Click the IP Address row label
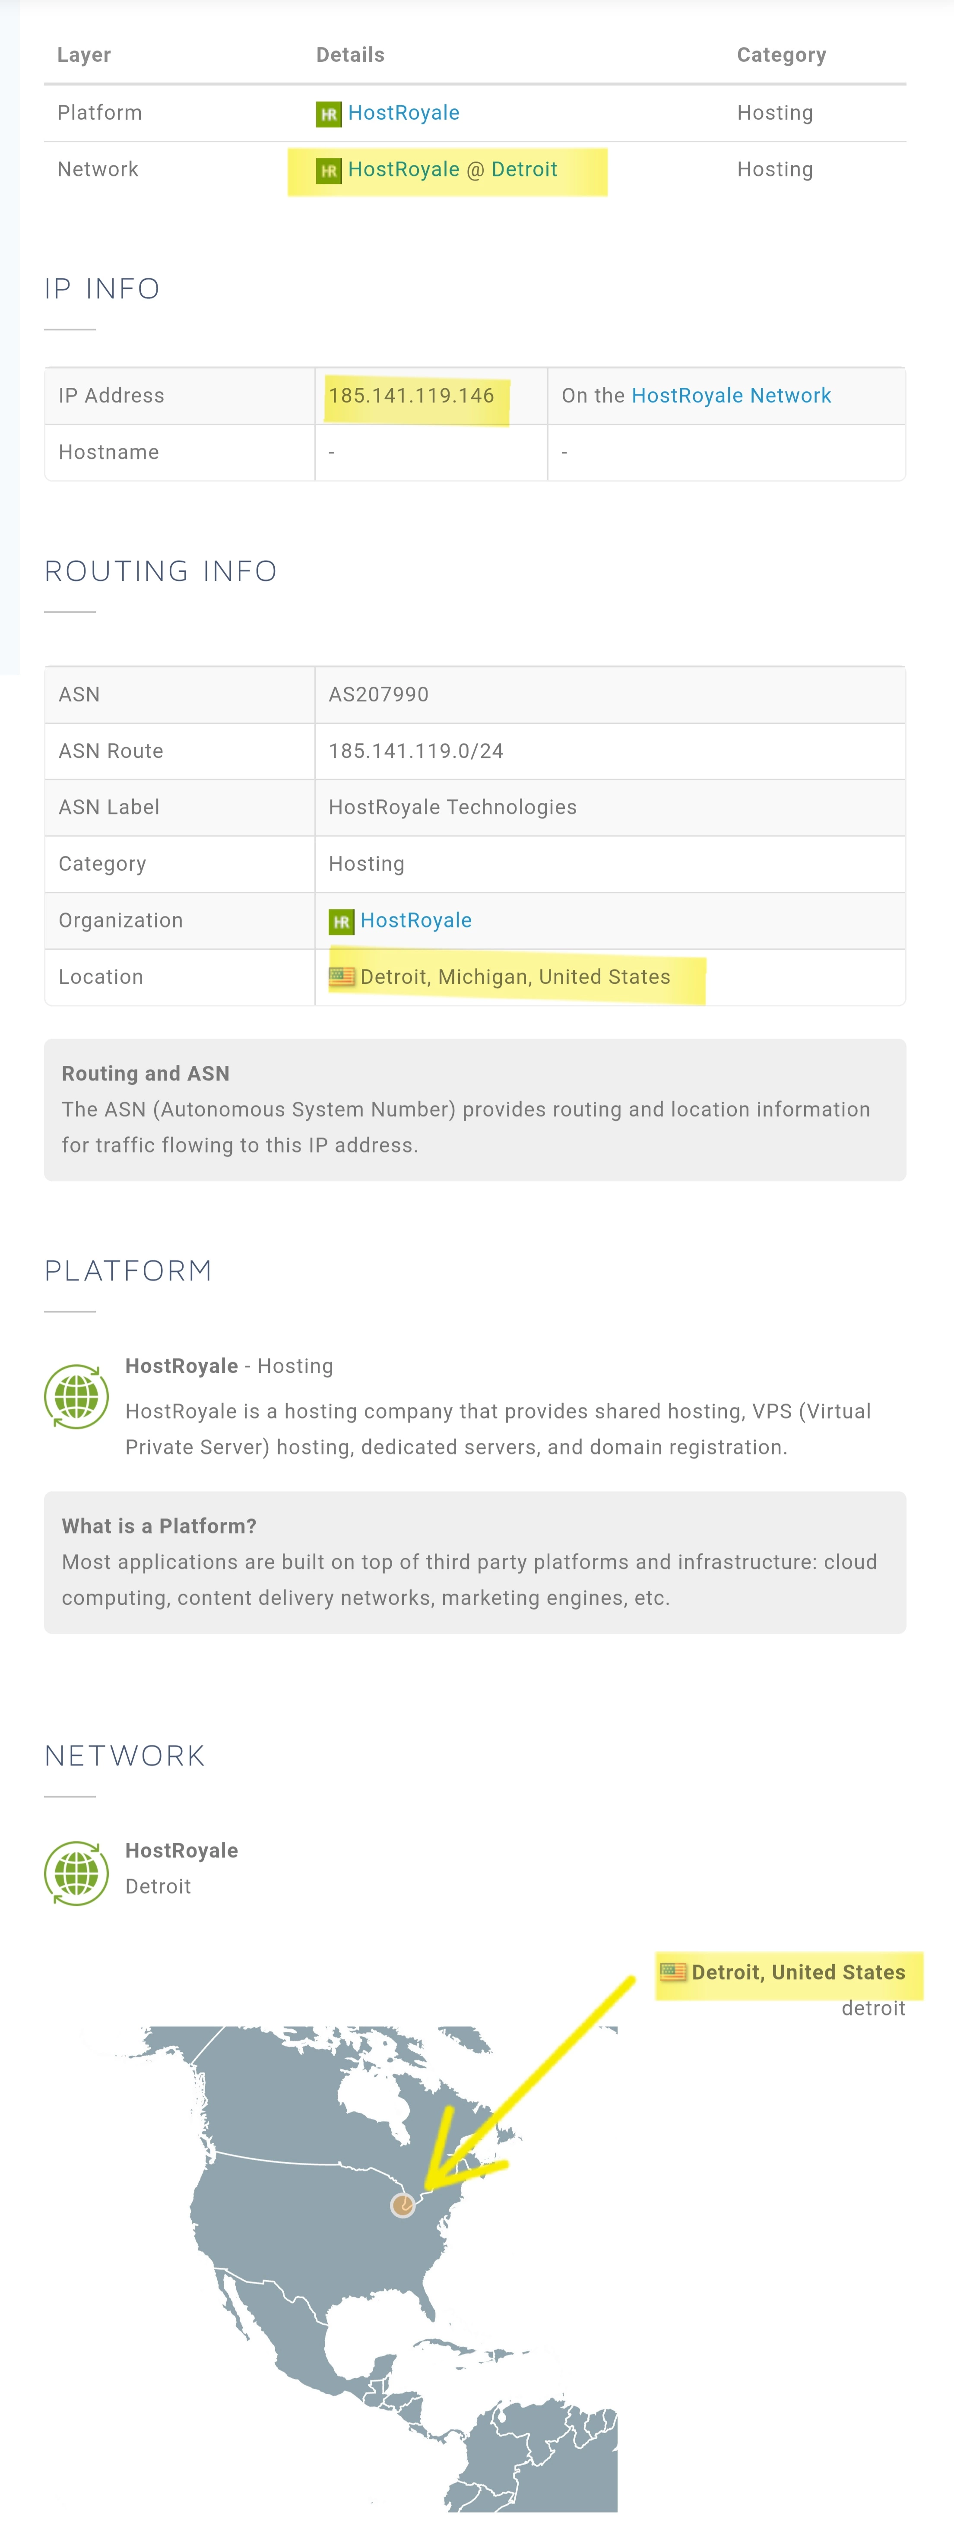954x2532 pixels. pyautogui.click(x=111, y=395)
